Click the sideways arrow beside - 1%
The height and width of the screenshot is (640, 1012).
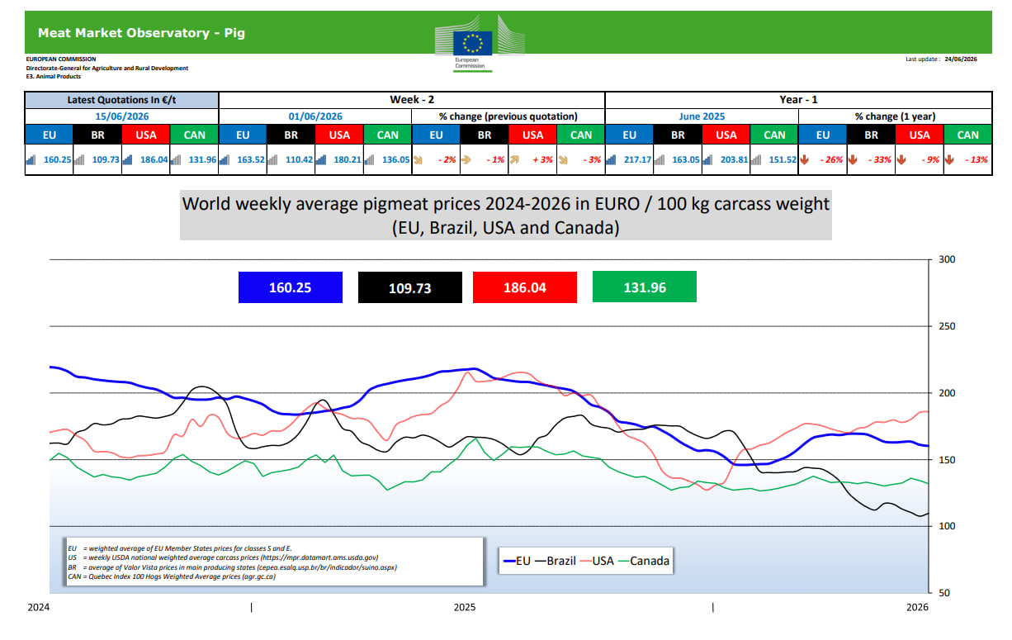[x=466, y=159]
